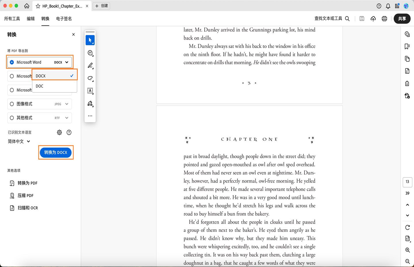Open the Fill & Sign tool

[90, 103]
